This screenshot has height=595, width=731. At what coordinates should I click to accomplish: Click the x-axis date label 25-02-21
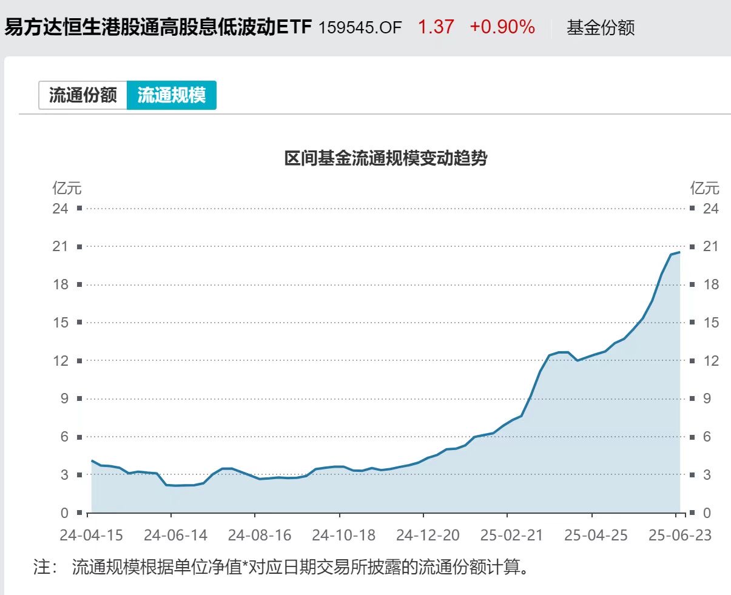click(511, 536)
